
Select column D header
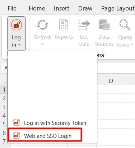pyautogui.click(x=111, y=81)
